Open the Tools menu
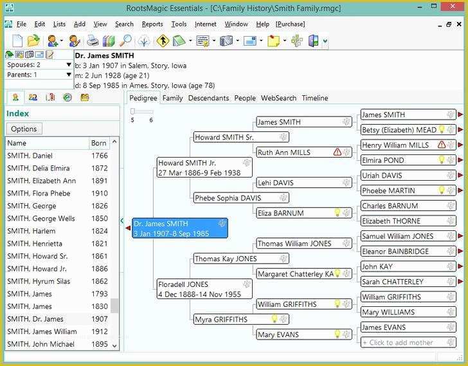468x366 pixels. [179, 24]
